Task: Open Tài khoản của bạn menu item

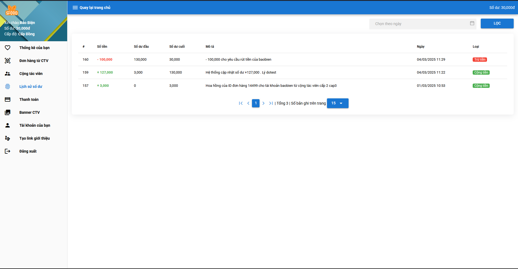Action: pos(35,125)
